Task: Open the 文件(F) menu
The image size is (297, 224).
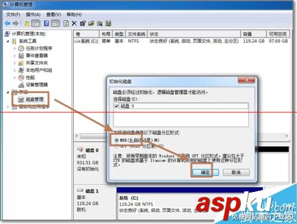Action: click(x=13, y=14)
